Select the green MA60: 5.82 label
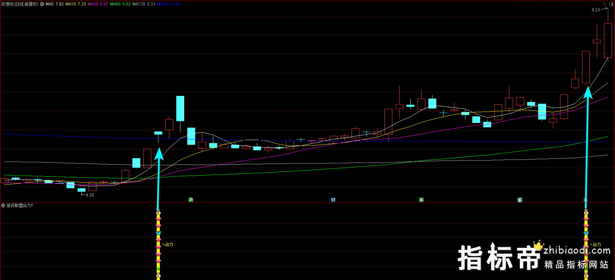This screenshot has height=280, width=615. coord(120,4)
